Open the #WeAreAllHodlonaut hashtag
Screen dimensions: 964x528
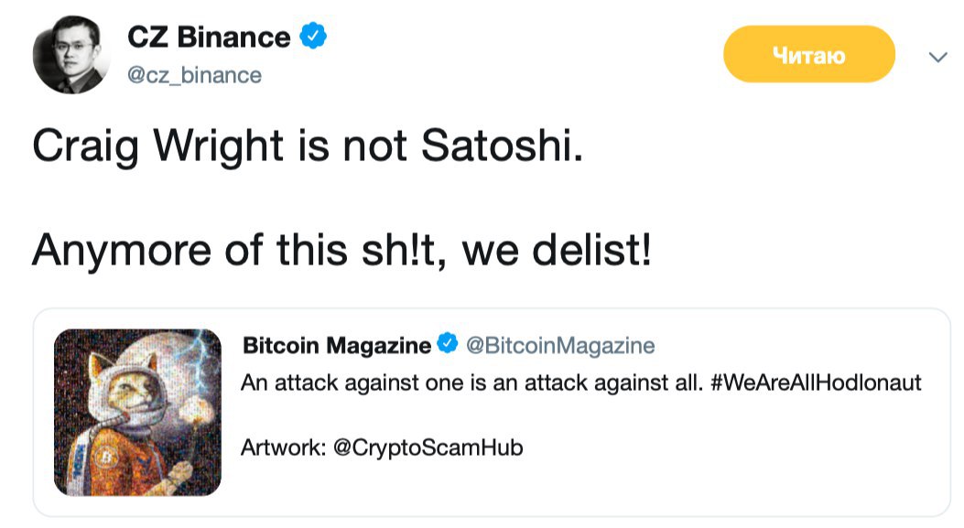815,383
